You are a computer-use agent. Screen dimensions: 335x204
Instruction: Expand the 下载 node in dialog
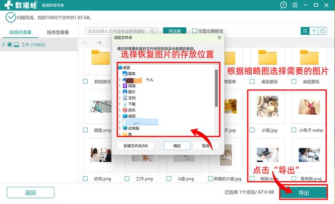[x=120, y=104]
